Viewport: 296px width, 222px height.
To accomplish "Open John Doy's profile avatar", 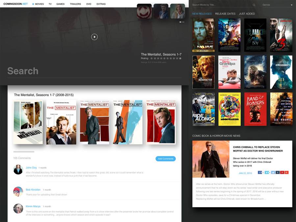I will click(18, 170).
